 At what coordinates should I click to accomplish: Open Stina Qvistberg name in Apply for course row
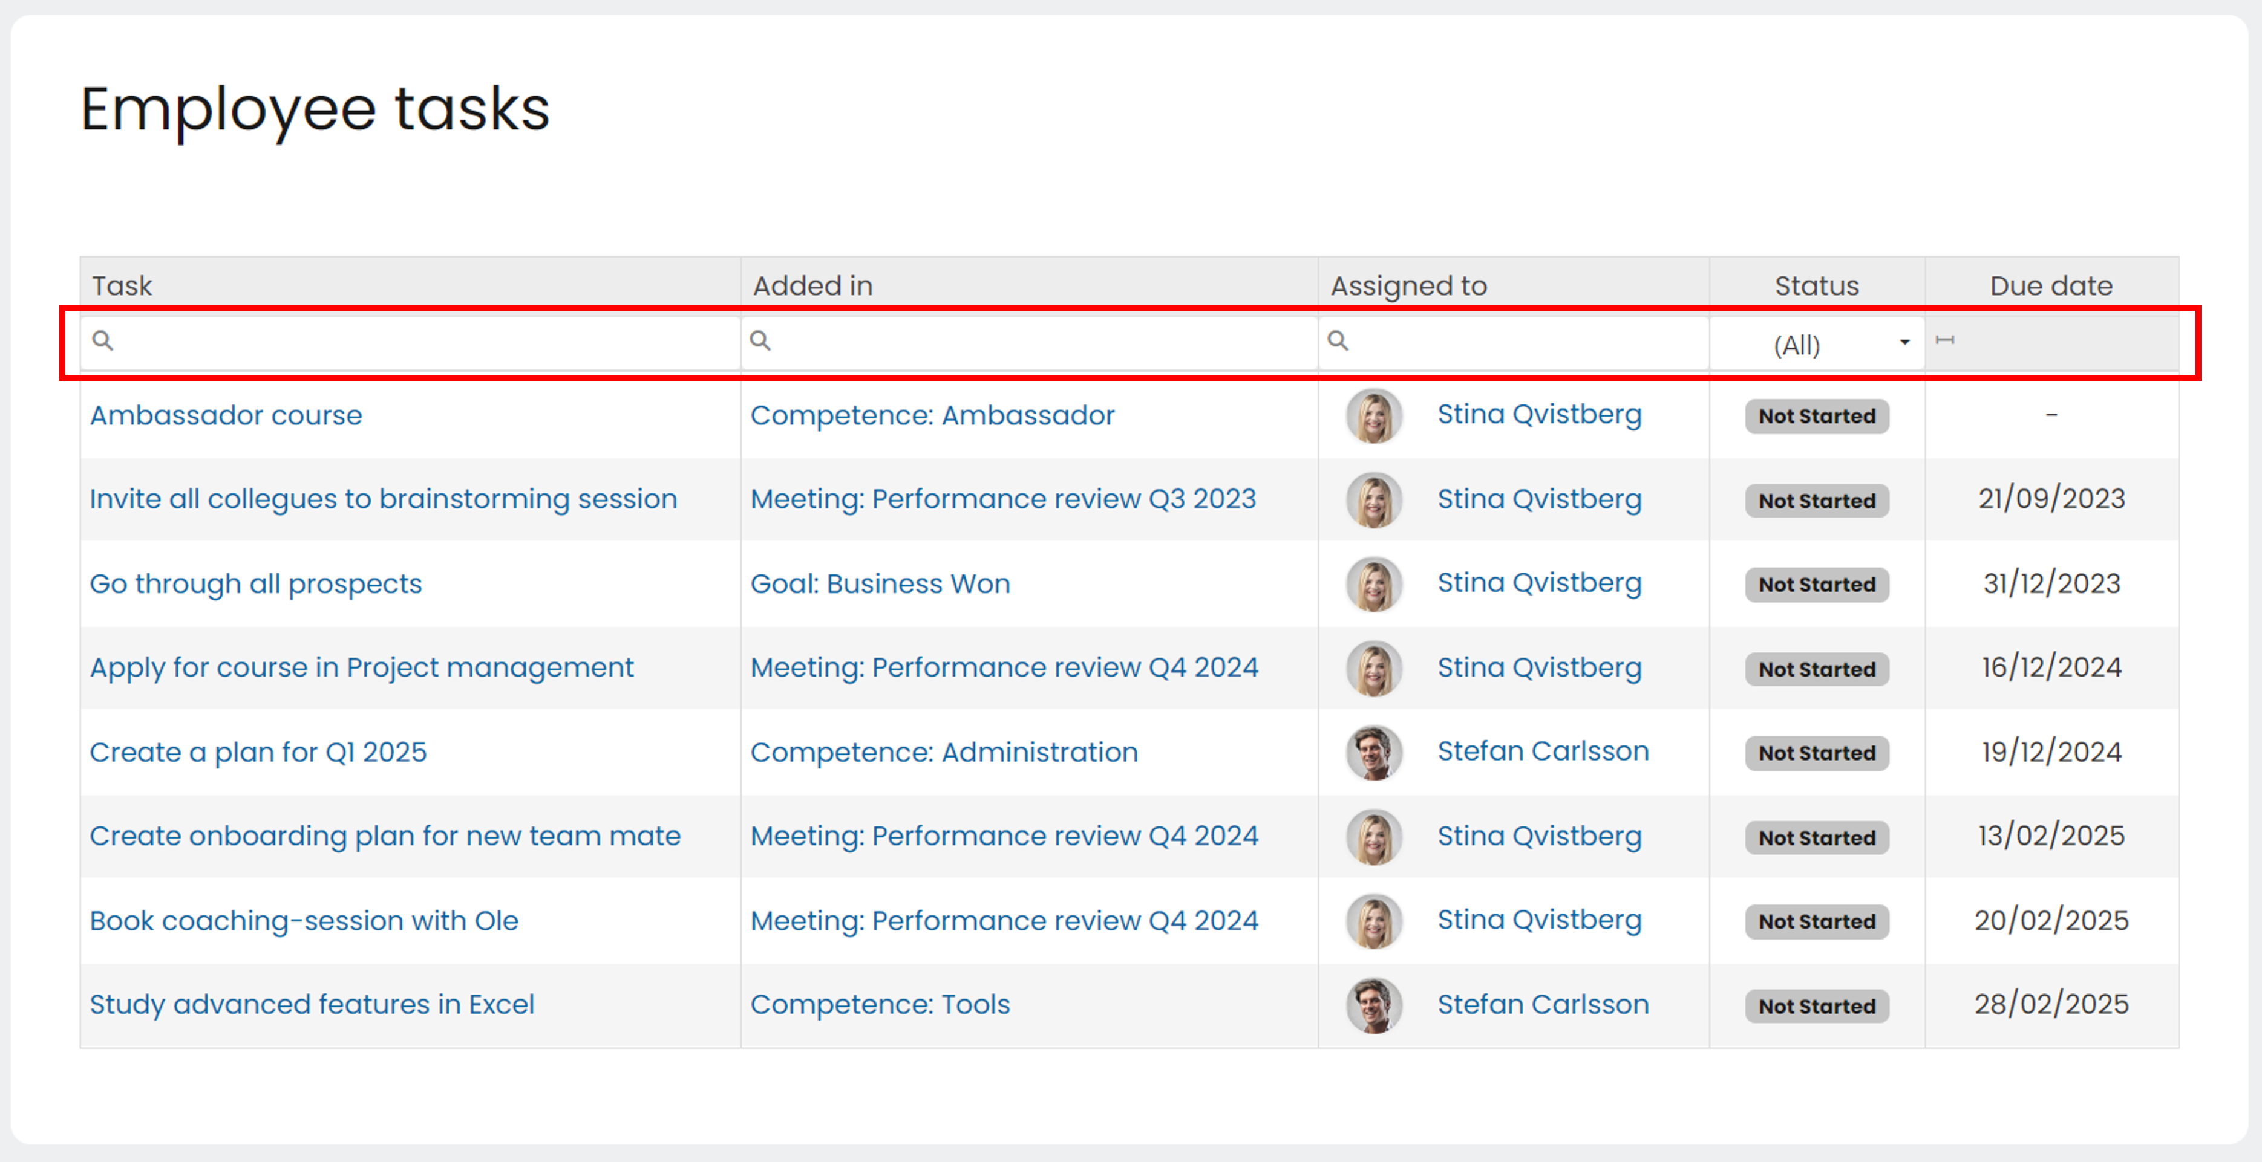click(x=1539, y=667)
